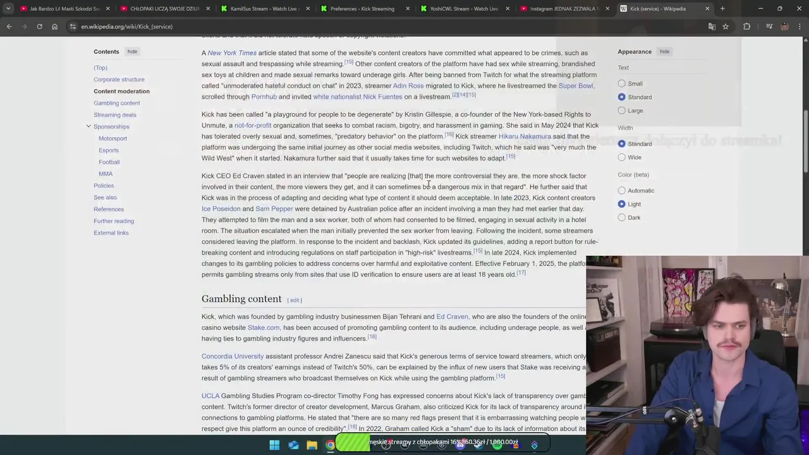
Task: Go to the browser home page
Action: 54,27
